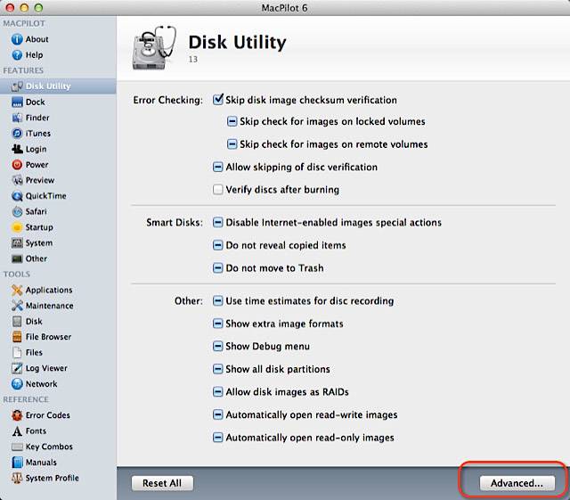Select the Preview icon in the sidebar
Image resolution: width=570 pixels, height=500 pixels.
[17, 181]
